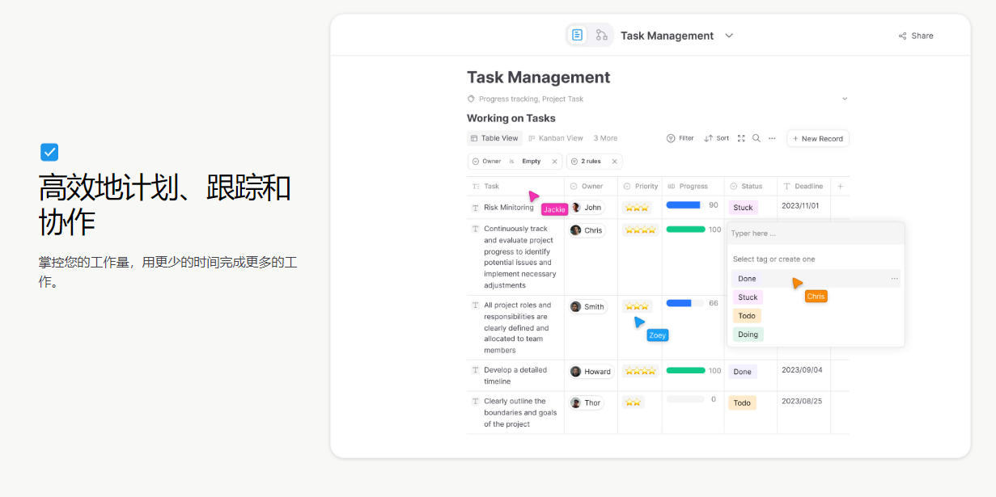Create a record with New Record
Screen dimensions: 996x497
(818, 138)
